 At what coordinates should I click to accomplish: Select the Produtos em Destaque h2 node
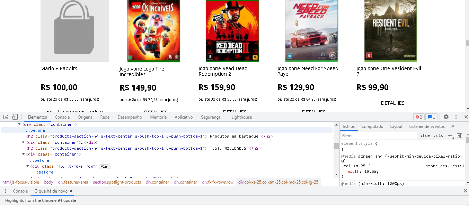coord(149,136)
